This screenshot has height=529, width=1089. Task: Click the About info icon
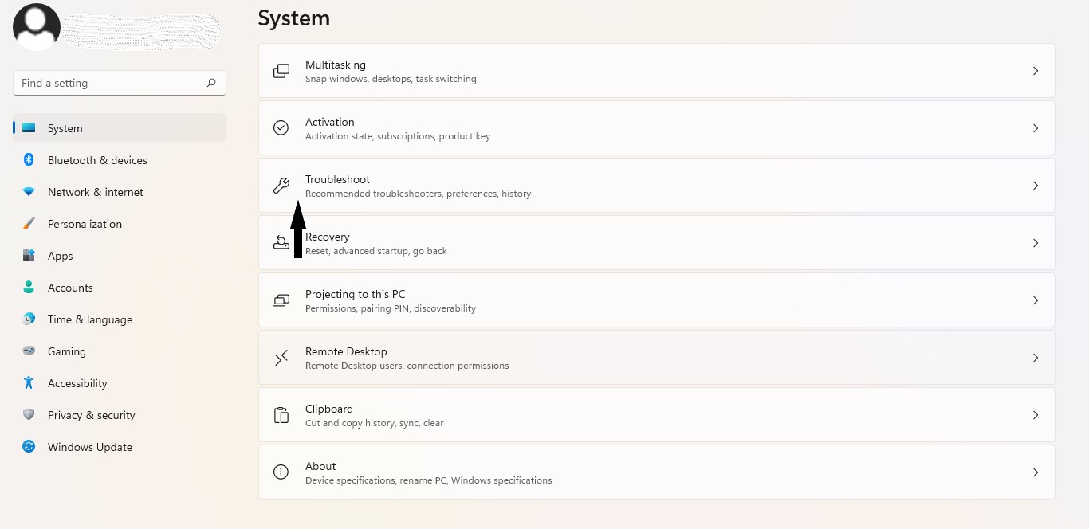281,472
